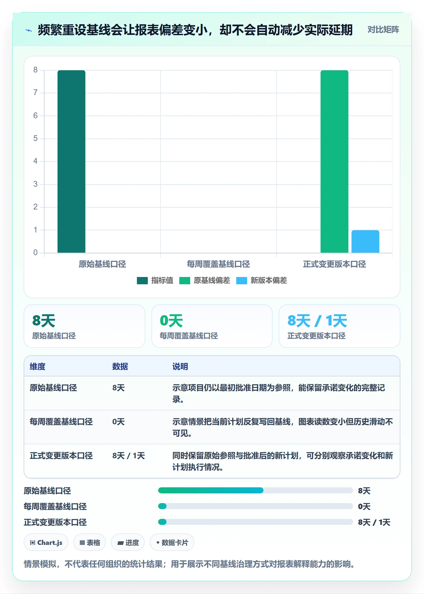The image size is (424, 594).
Task: Open the 8天 原始基线口径 data card
Action: (84, 326)
